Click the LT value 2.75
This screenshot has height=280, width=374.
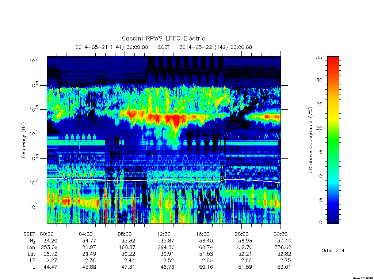[286, 260]
